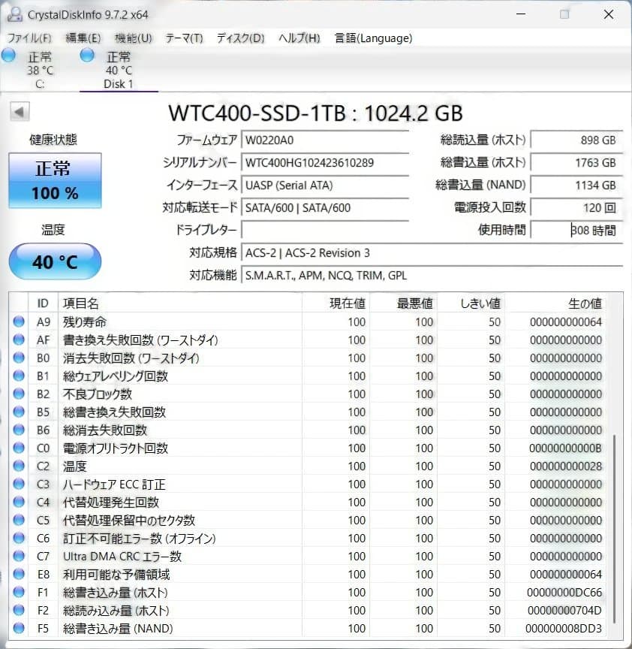Click the しきい値 column header
The width and height of the screenshot is (632, 649).
coord(471,303)
